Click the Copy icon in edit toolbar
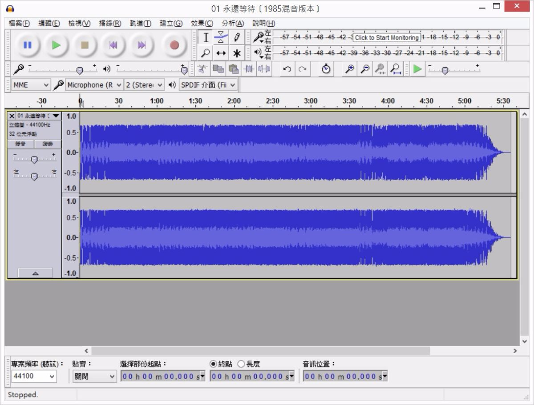Viewport: 534px width, 405px height. [x=218, y=69]
